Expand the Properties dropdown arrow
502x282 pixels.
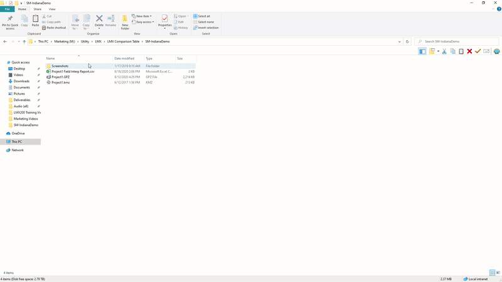click(x=165, y=28)
